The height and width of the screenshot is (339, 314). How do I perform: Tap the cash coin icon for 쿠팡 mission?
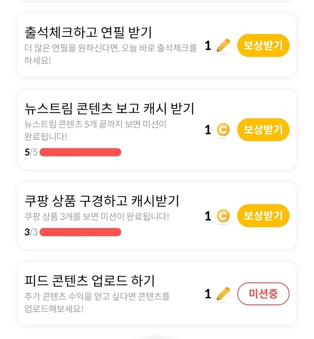(223, 216)
